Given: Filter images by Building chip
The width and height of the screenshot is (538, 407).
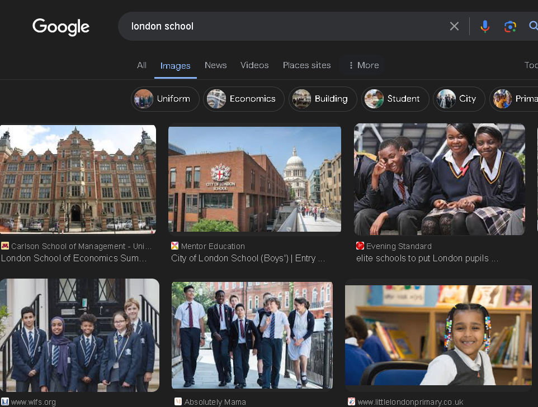Looking at the screenshot, I should click(322, 99).
